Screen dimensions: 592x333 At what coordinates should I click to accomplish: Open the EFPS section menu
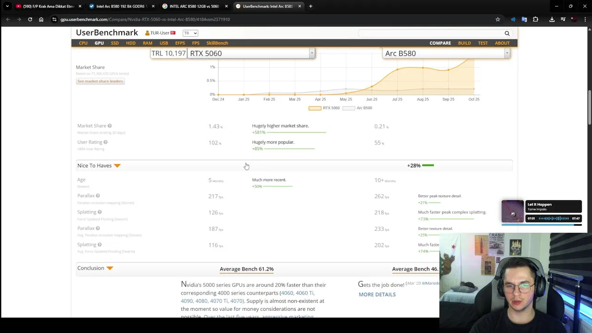point(180,43)
